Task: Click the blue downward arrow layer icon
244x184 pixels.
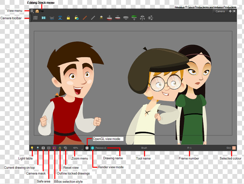Action: [x=60, y=18]
